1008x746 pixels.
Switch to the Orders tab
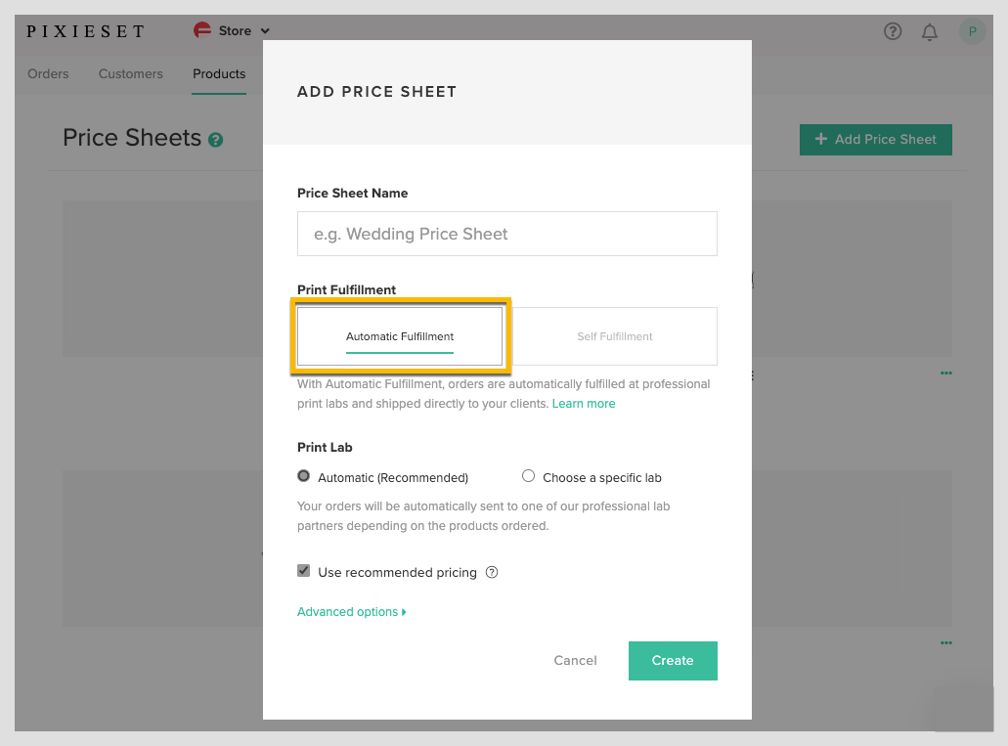tap(48, 73)
